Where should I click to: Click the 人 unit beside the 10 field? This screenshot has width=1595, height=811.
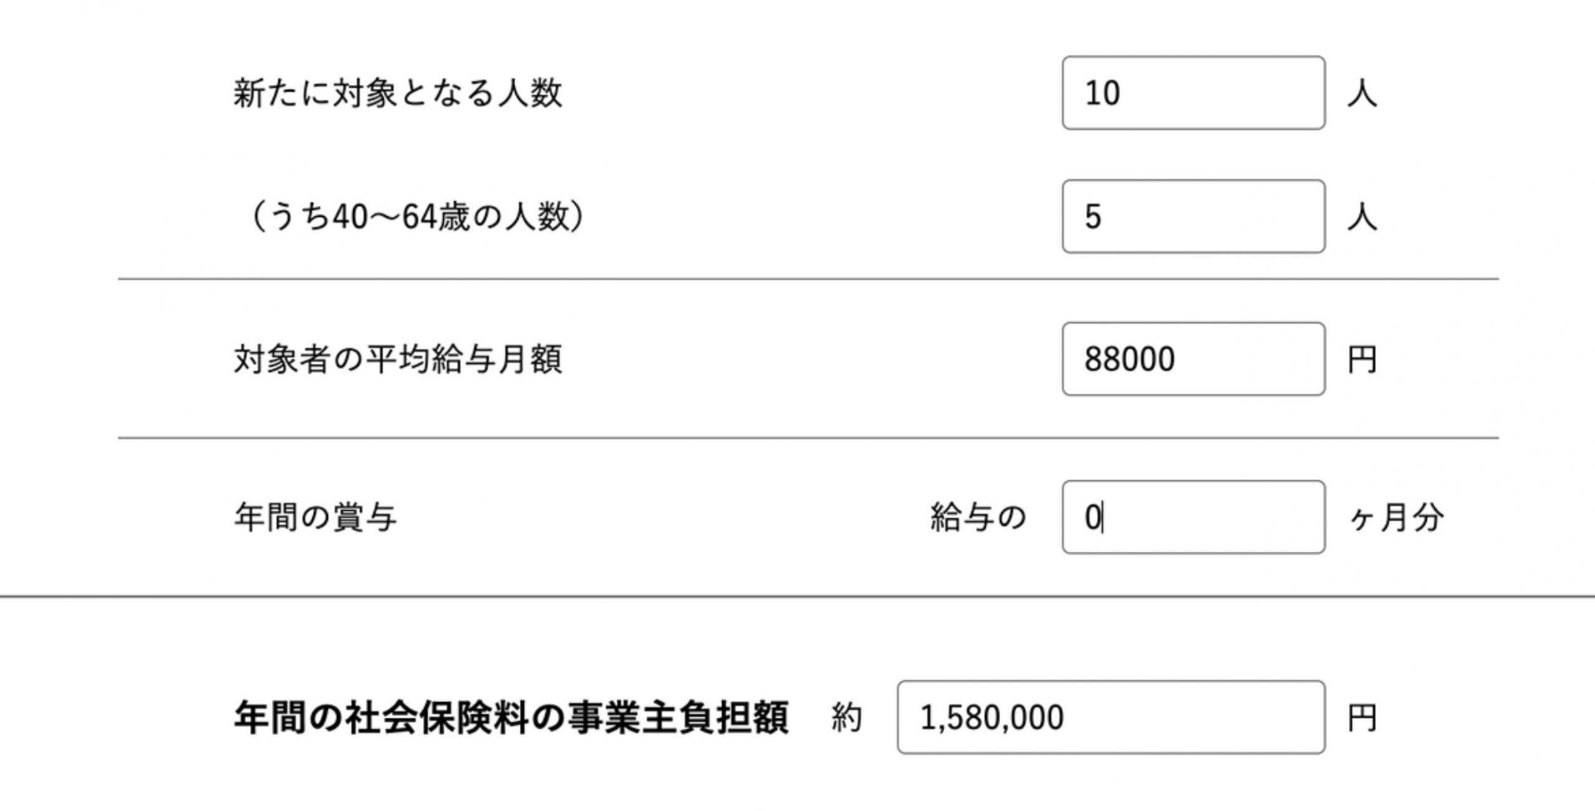(x=1362, y=95)
